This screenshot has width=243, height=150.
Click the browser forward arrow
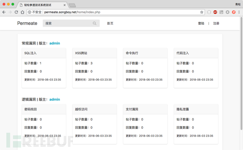tap(10, 12)
